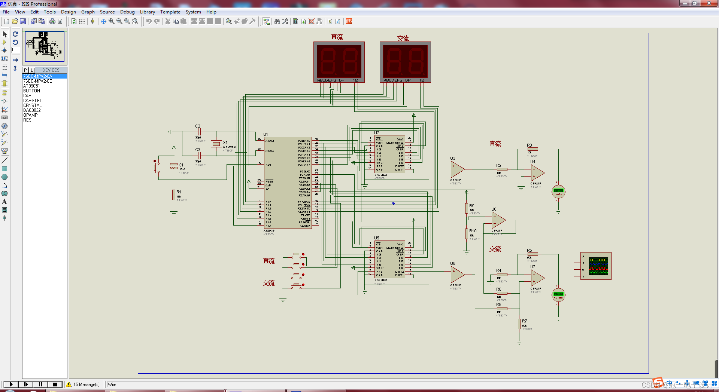Open the Debug menu
Viewport: 719px width, 392px height.
(x=127, y=12)
